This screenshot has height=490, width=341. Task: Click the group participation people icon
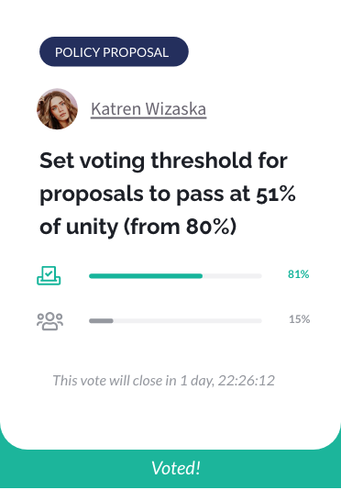click(x=50, y=320)
